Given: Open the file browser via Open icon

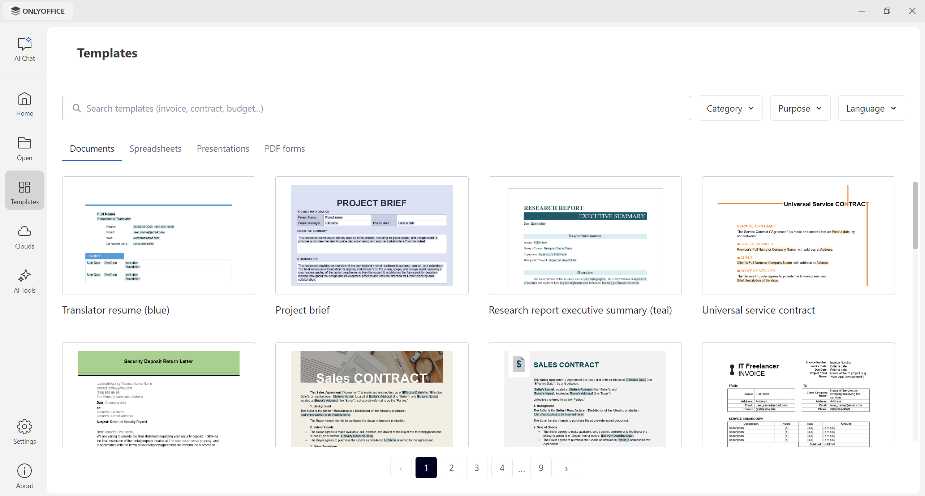Looking at the screenshot, I should point(25,148).
